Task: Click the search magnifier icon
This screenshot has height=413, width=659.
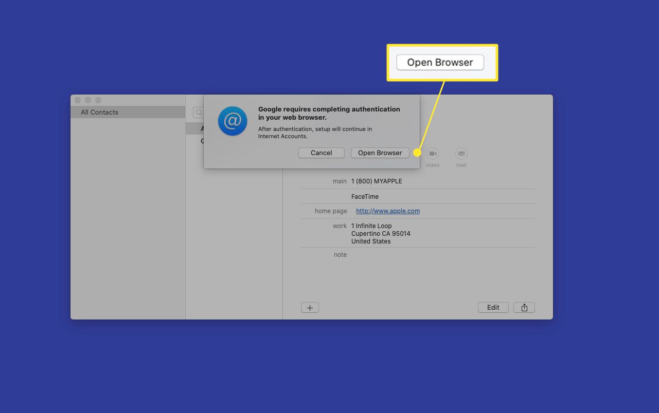Action: coord(199,112)
